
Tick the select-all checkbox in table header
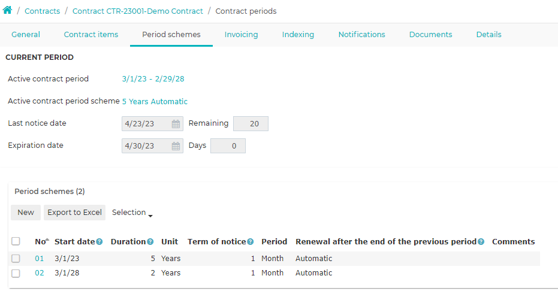click(16, 241)
